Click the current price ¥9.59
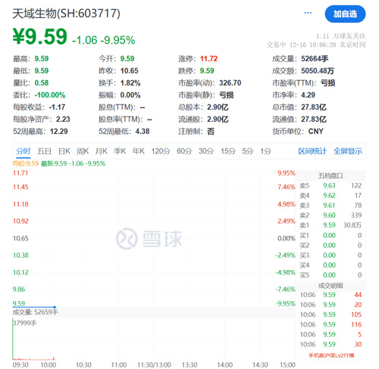Viewport: 379px width, 369px height. tap(40, 37)
